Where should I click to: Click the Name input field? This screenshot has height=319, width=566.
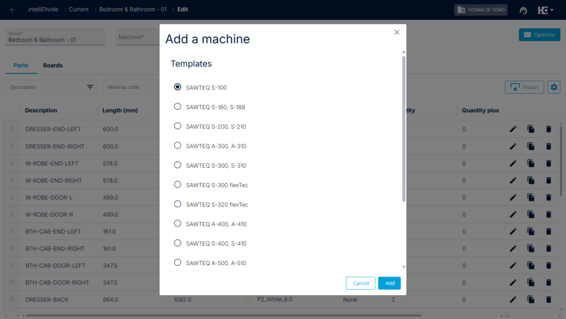(55, 37)
